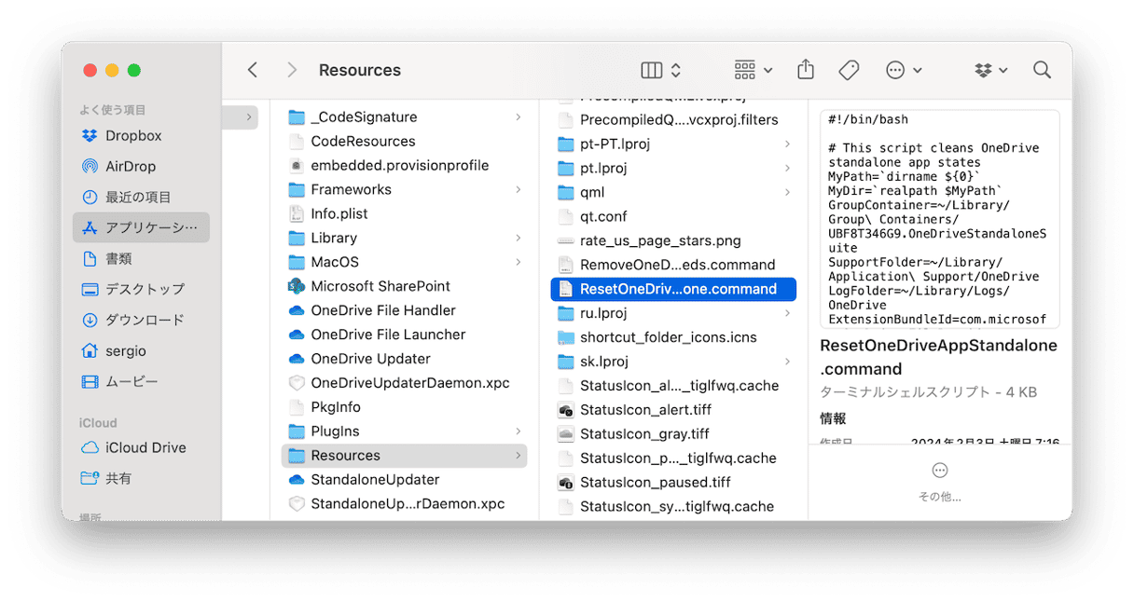The height and width of the screenshot is (602, 1134).
Task: Open デスクトップ in the sidebar
Action: 141,289
